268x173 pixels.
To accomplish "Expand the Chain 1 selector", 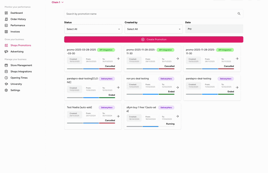I will click(x=58, y=2).
